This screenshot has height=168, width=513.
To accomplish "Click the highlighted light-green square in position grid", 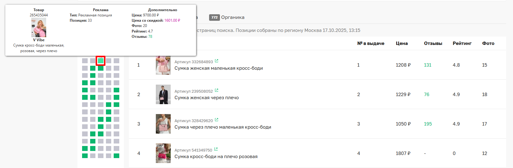I will [x=101, y=61].
